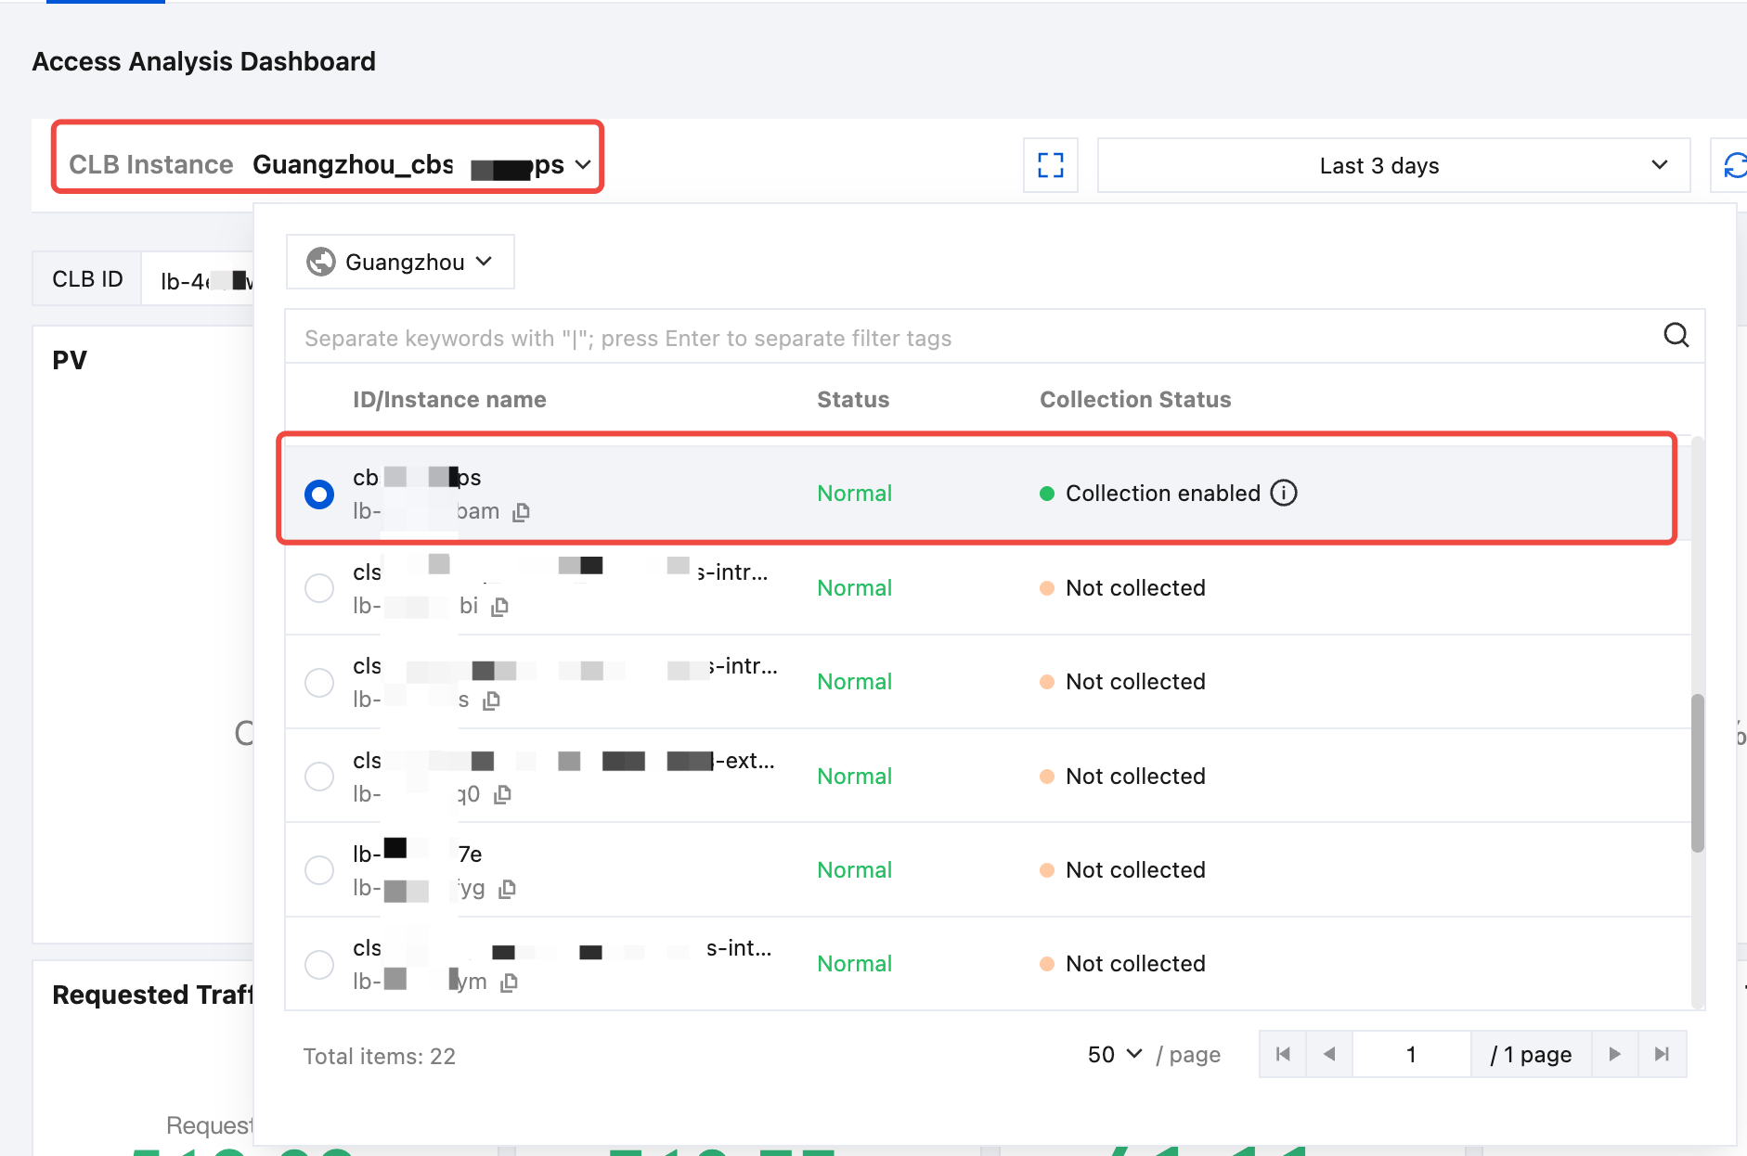The image size is (1747, 1156).
Task: Copy the instance ID ending in ym
Action: tap(509, 983)
